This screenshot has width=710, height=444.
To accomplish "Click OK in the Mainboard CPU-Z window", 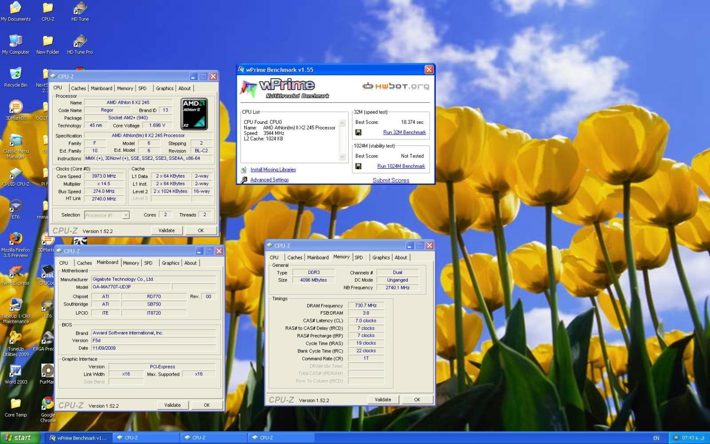I will tap(207, 405).
